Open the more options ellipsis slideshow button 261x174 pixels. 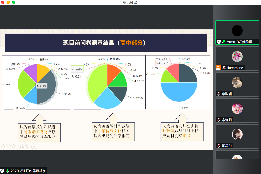(x=34, y=147)
